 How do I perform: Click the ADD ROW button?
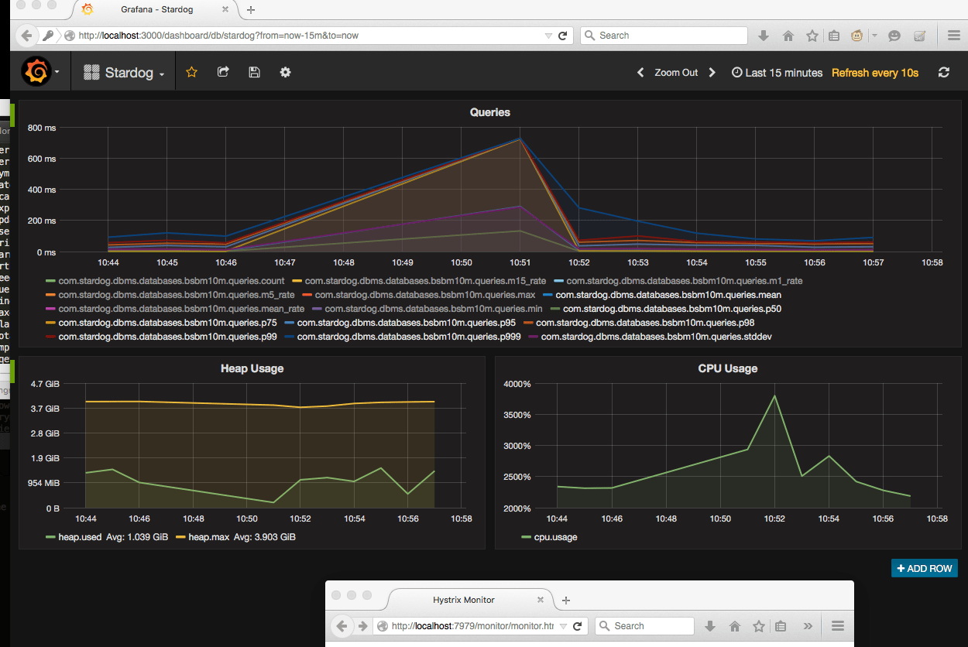(925, 568)
